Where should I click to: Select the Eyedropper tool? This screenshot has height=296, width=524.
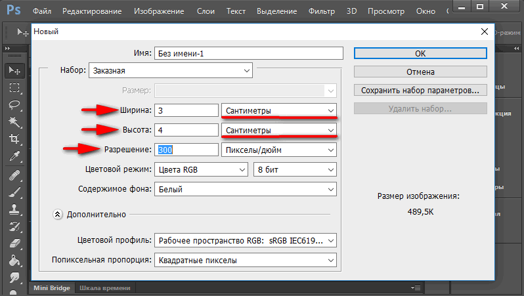click(x=14, y=156)
